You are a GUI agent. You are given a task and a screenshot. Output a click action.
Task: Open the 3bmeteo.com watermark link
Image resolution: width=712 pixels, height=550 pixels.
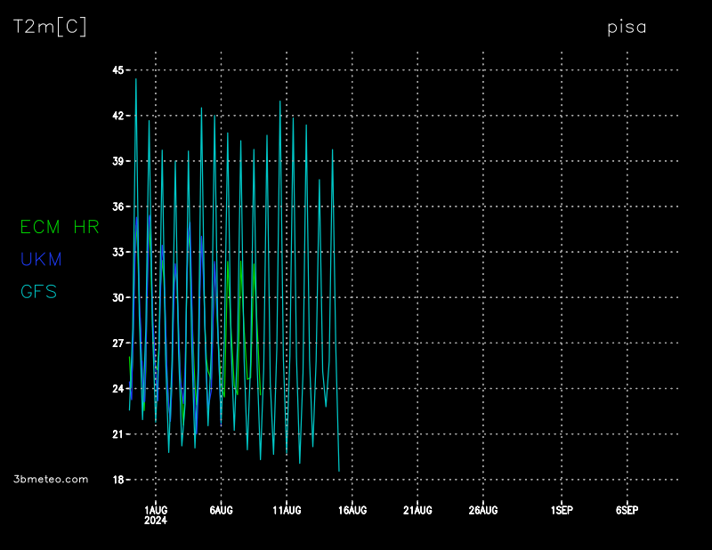pos(52,479)
